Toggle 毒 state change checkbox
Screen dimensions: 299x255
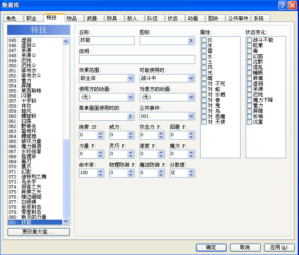[x=249, y=51]
